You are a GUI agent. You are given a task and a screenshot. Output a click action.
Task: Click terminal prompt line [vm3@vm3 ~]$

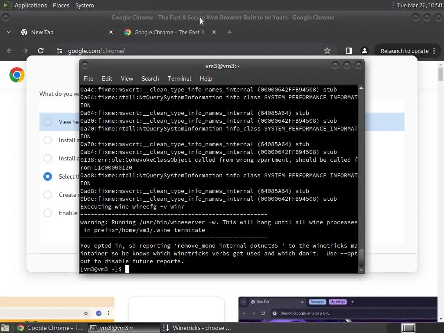pos(101,269)
